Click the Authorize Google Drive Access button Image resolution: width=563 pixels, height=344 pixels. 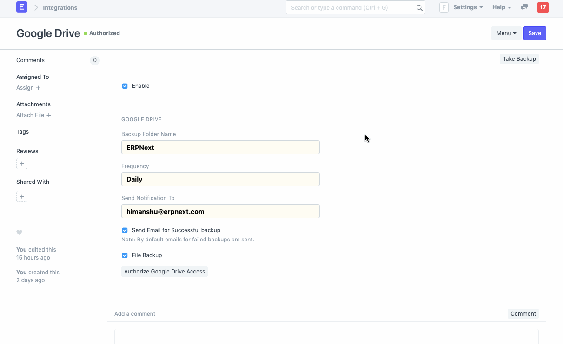(165, 271)
